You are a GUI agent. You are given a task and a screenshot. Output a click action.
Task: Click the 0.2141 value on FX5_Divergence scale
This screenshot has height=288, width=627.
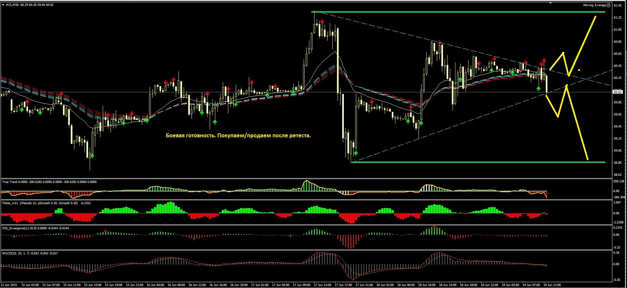click(x=618, y=228)
